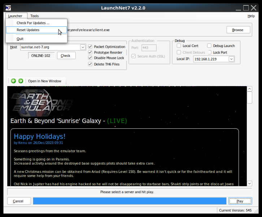Enable Local Cert checkbox
The height and width of the screenshot is (217, 262).
click(x=179, y=46)
